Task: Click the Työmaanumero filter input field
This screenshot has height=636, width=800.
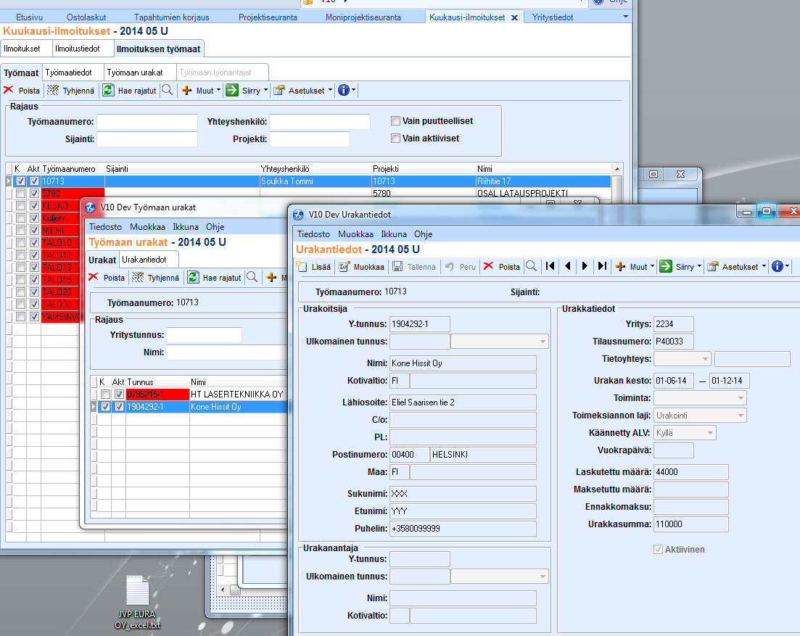Action: [x=147, y=121]
